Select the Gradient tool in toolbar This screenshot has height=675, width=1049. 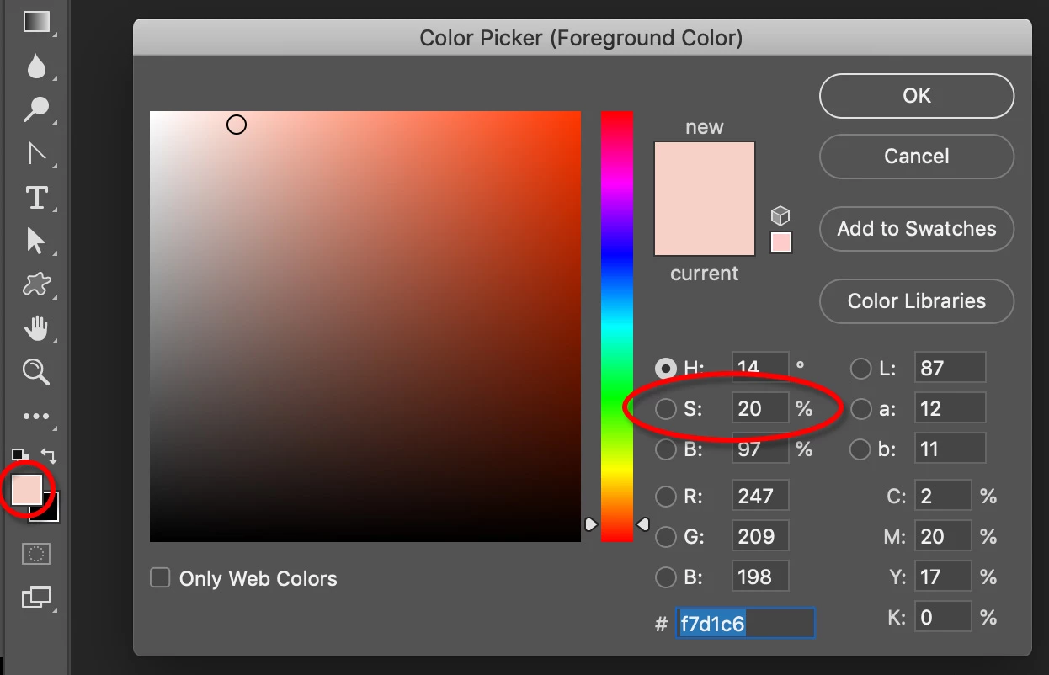click(x=36, y=22)
